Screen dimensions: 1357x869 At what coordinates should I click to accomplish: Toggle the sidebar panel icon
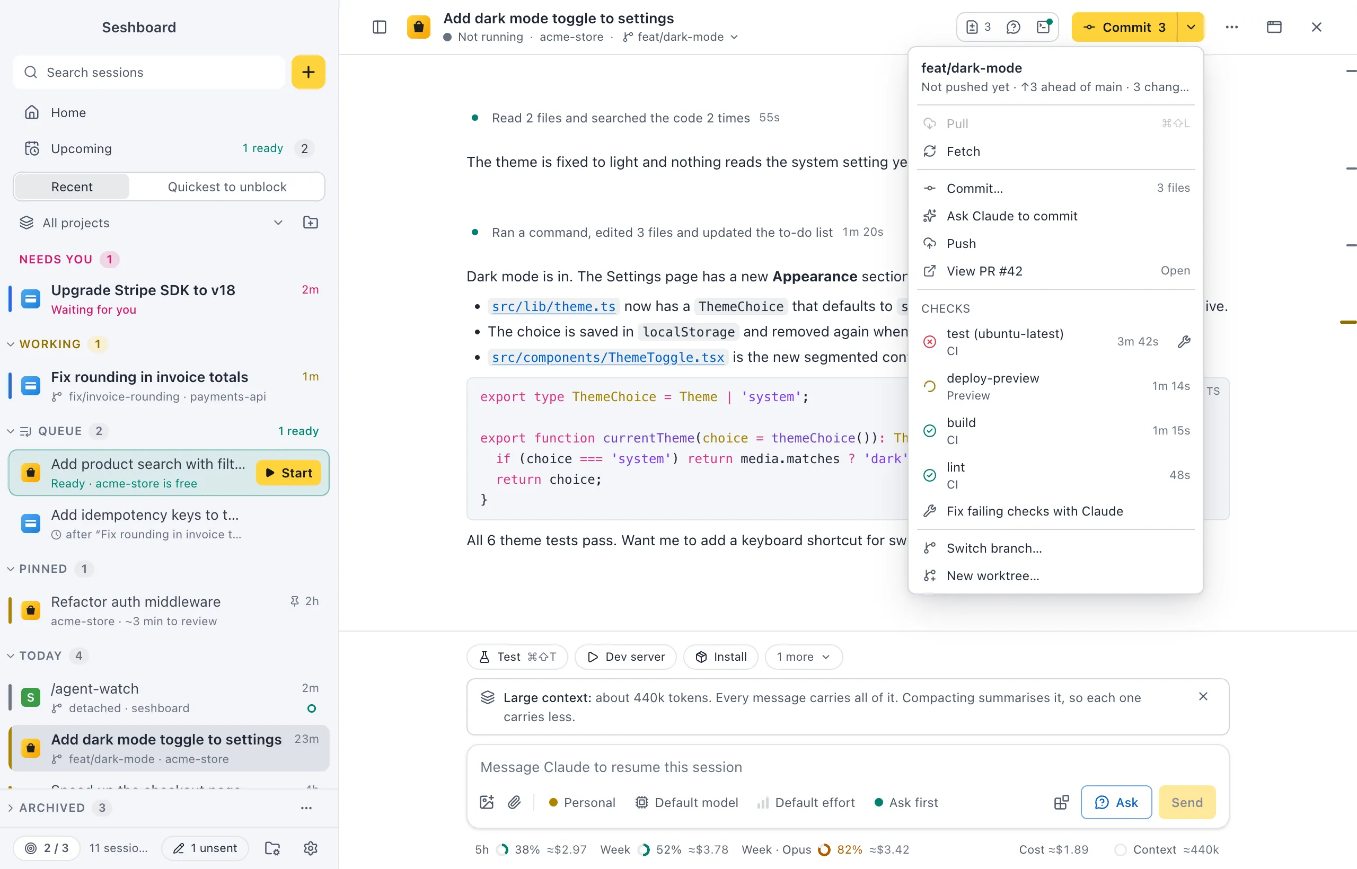(x=380, y=27)
